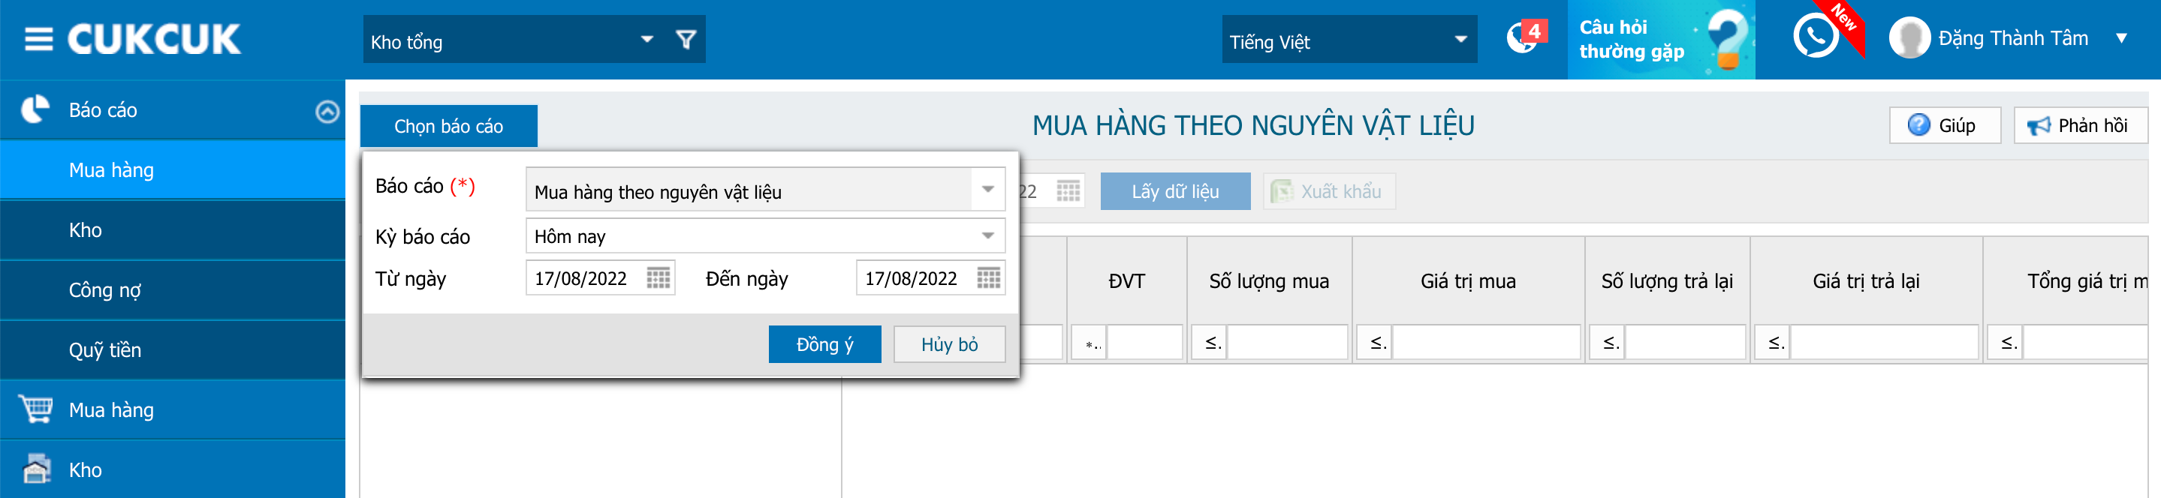Image resolution: width=2161 pixels, height=498 pixels.
Task: Click the Số lượng mua column header
Action: (x=1269, y=280)
